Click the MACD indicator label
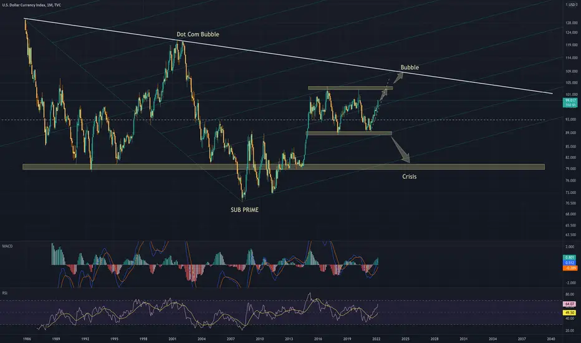 [x=7, y=246]
